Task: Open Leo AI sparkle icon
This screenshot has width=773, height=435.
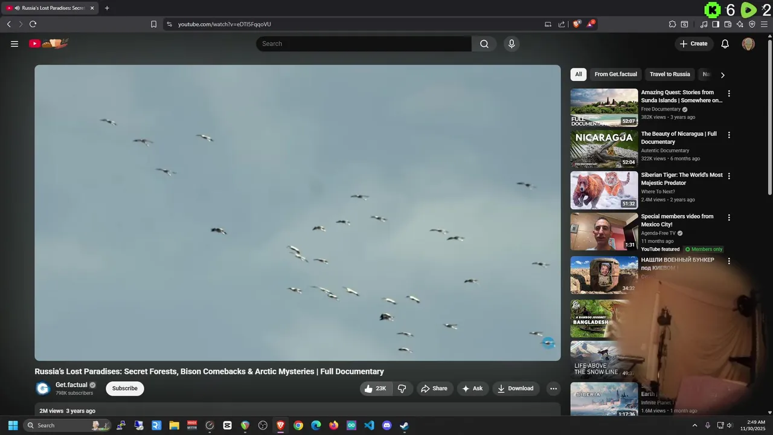Action: click(x=740, y=24)
